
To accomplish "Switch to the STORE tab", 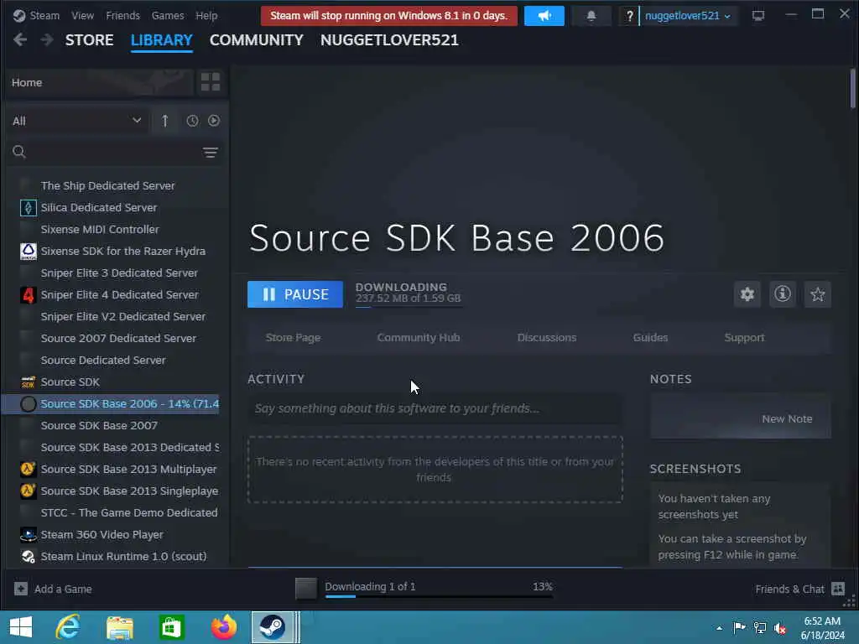I will [89, 40].
